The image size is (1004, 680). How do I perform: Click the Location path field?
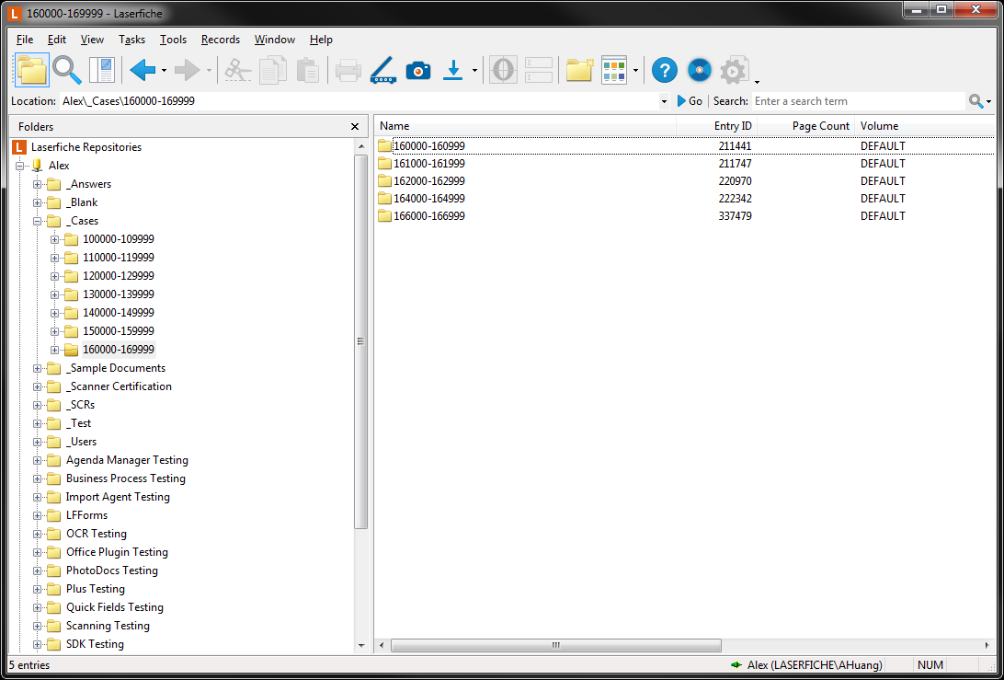pos(359,101)
